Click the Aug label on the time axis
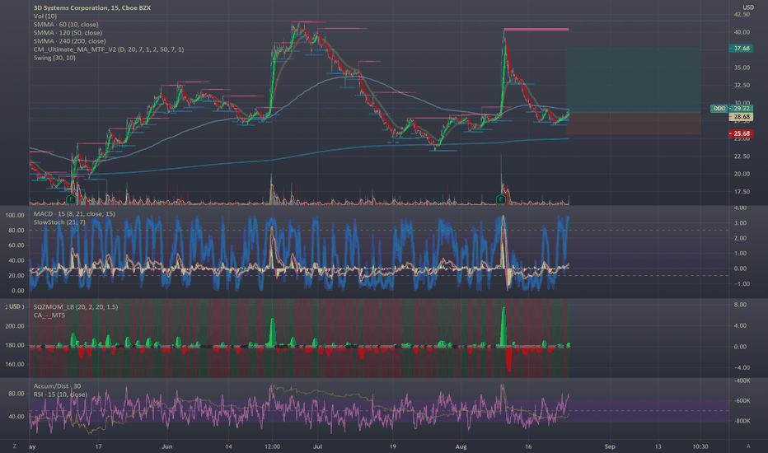 point(461,446)
